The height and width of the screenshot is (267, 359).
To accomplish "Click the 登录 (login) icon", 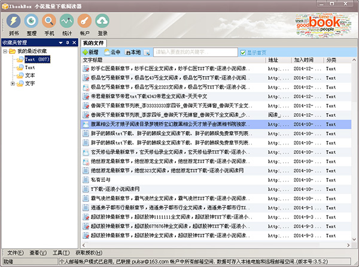I will coord(103,24).
